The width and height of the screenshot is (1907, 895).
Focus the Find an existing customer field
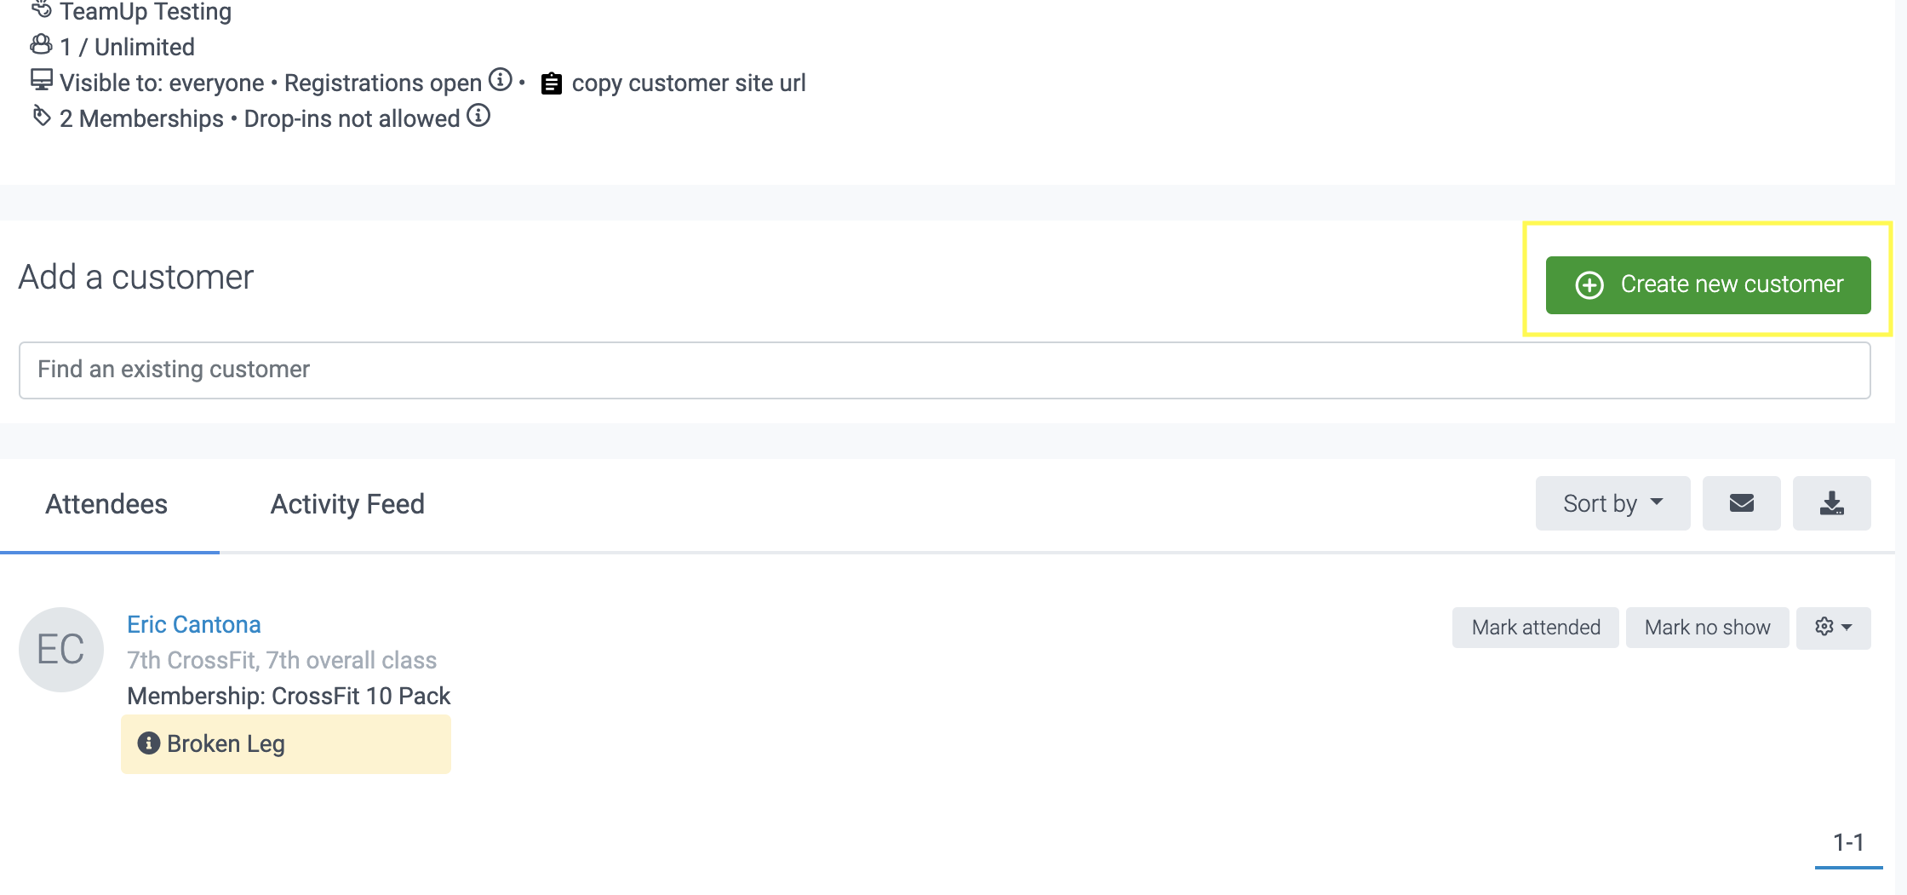click(x=944, y=370)
